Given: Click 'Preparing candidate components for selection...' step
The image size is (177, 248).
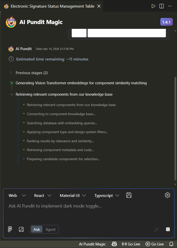Looking at the screenshot, I should click(x=63, y=159).
